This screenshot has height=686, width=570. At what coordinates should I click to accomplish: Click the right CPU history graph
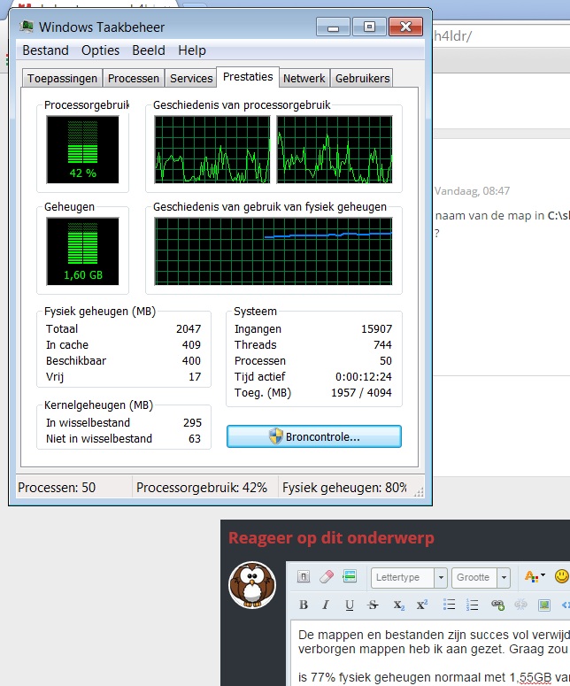click(335, 150)
